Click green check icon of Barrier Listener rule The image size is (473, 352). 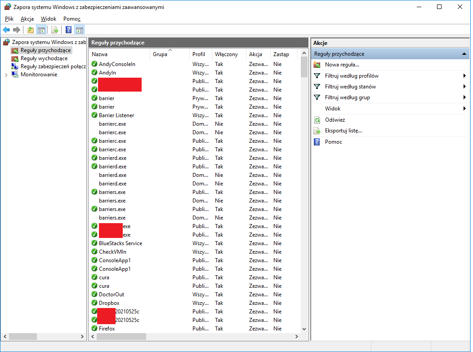[x=94, y=115]
